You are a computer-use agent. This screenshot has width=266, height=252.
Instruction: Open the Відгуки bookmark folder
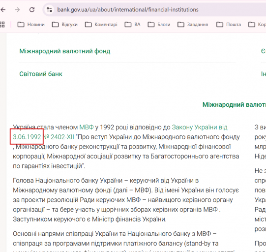click(64, 25)
